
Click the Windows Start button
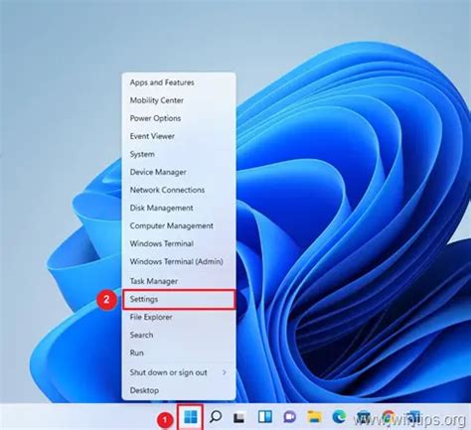(x=191, y=417)
